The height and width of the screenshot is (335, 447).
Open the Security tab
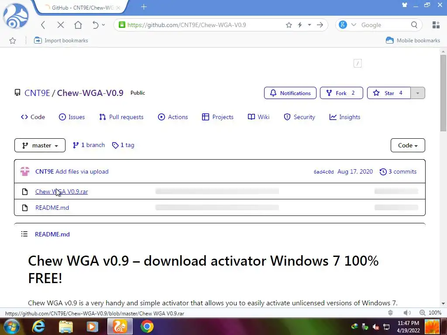tap(299, 117)
